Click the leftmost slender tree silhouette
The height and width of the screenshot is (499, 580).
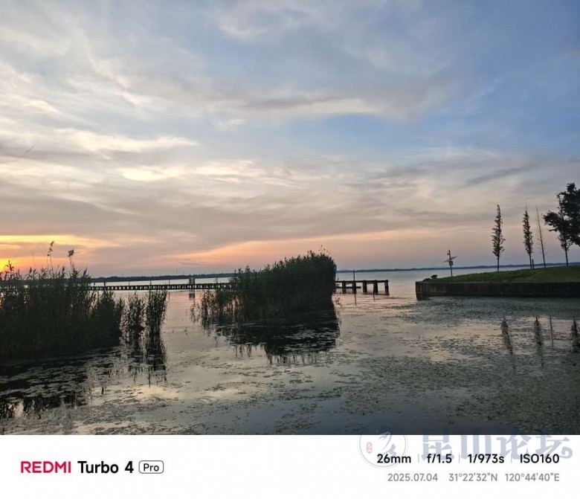pos(498,238)
